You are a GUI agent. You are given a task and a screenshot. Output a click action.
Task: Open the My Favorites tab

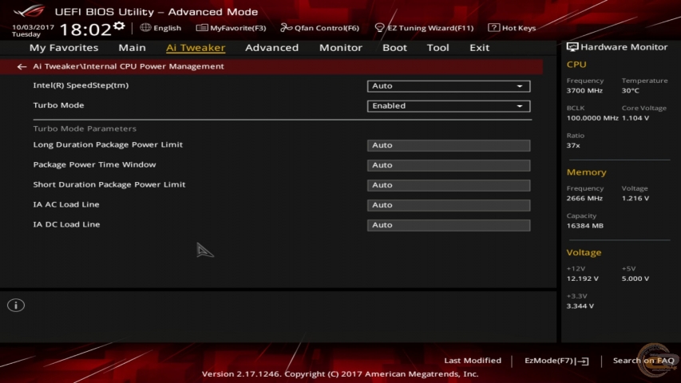(64, 47)
